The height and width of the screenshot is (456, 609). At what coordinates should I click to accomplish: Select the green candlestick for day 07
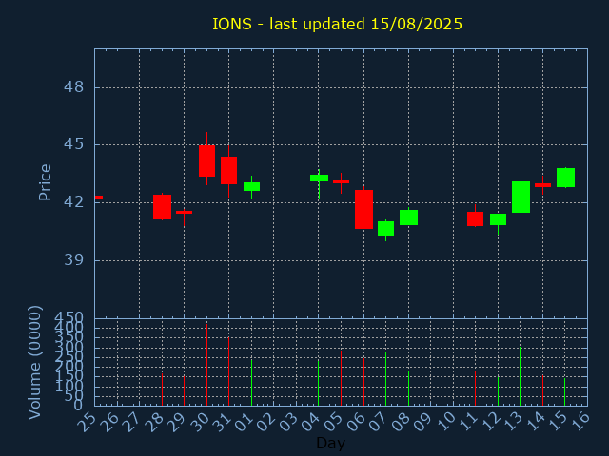pos(385,228)
